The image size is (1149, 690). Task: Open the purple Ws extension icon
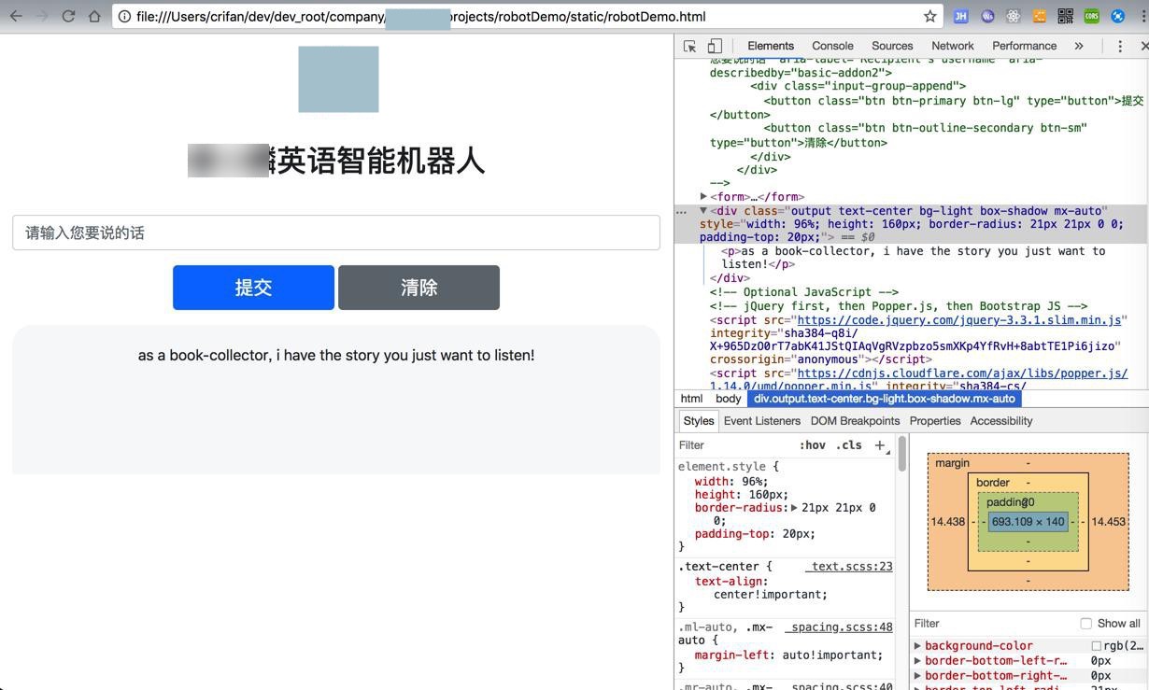(986, 17)
